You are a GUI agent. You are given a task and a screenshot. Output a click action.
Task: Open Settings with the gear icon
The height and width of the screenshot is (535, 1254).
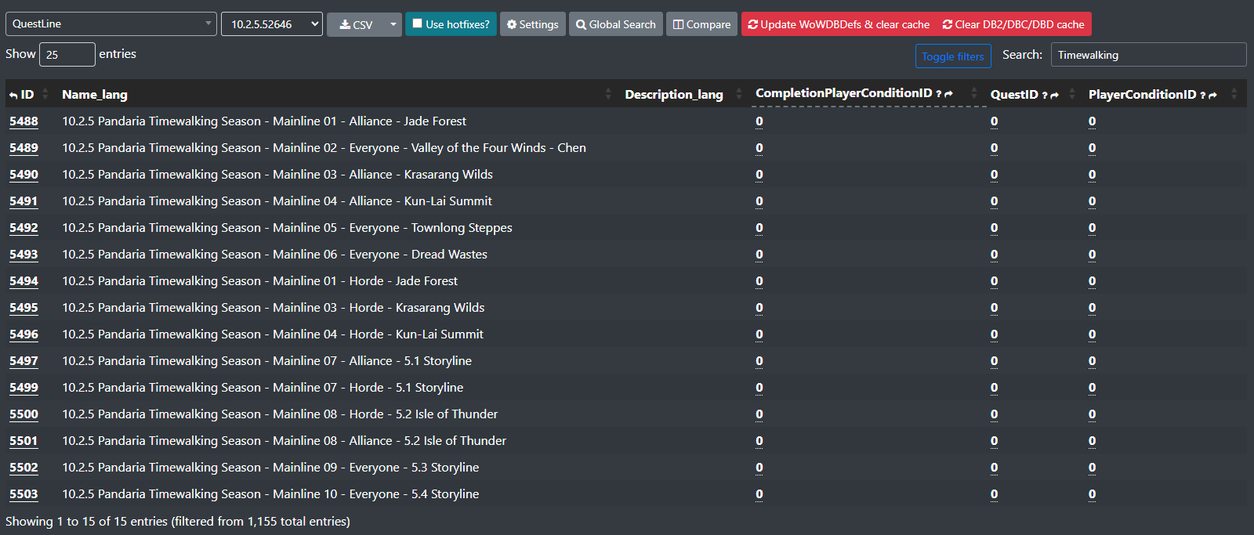(532, 24)
